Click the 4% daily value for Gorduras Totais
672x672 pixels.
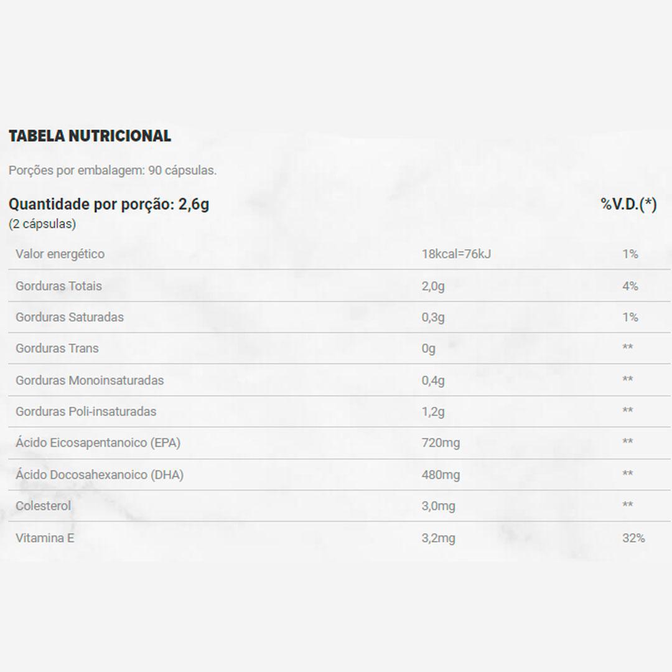coord(630,286)
